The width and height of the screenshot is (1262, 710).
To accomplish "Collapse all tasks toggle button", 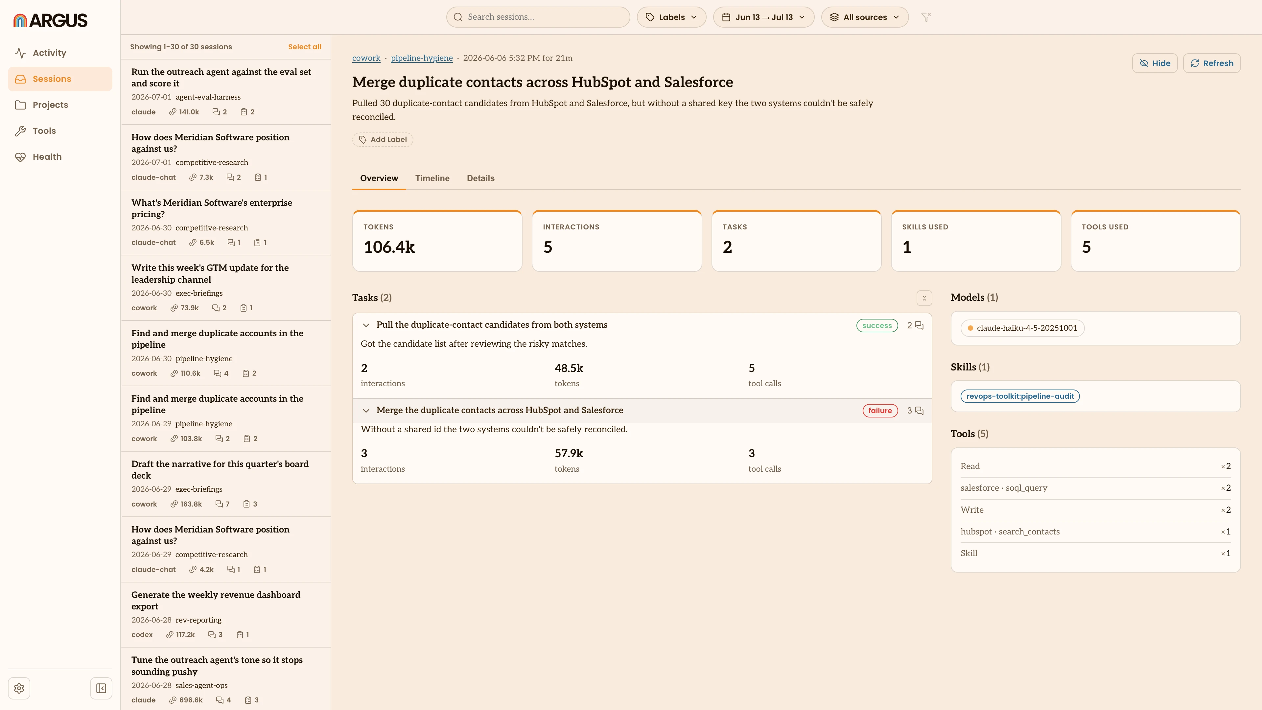I will pos(924,298).
